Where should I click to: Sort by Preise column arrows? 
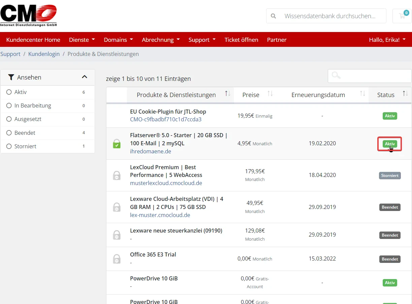[x=270, y=94]
